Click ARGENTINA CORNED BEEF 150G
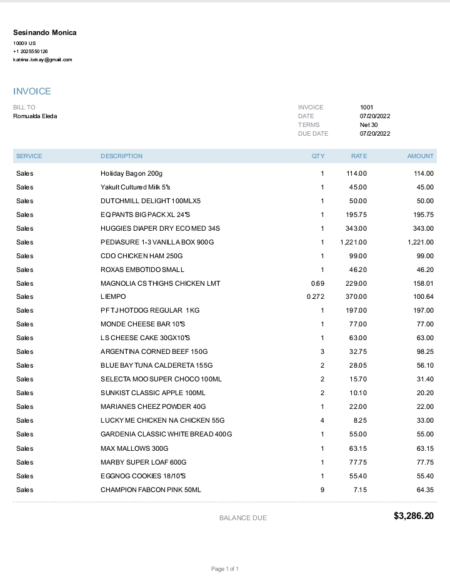 (x=154, y=352)
